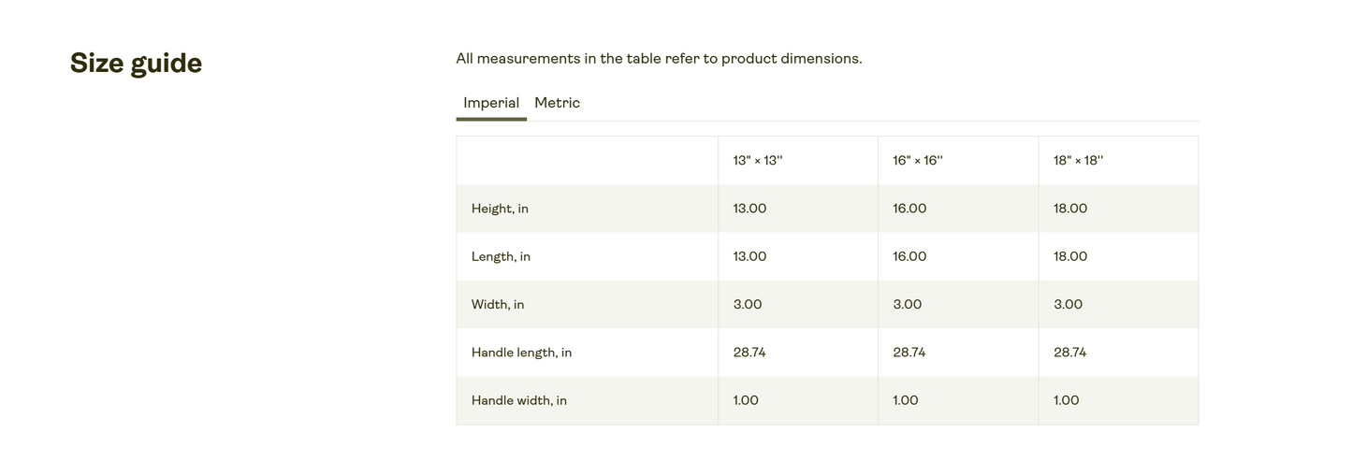The image size is (1352, 476).
Task: Click the 16" × 16" column header
Action: pyautogui.click(x=918, y=161)
